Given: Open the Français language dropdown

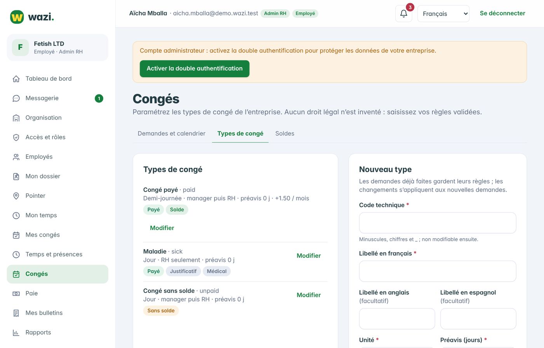Looking at the screenshot, I should (x=443, y=14).
